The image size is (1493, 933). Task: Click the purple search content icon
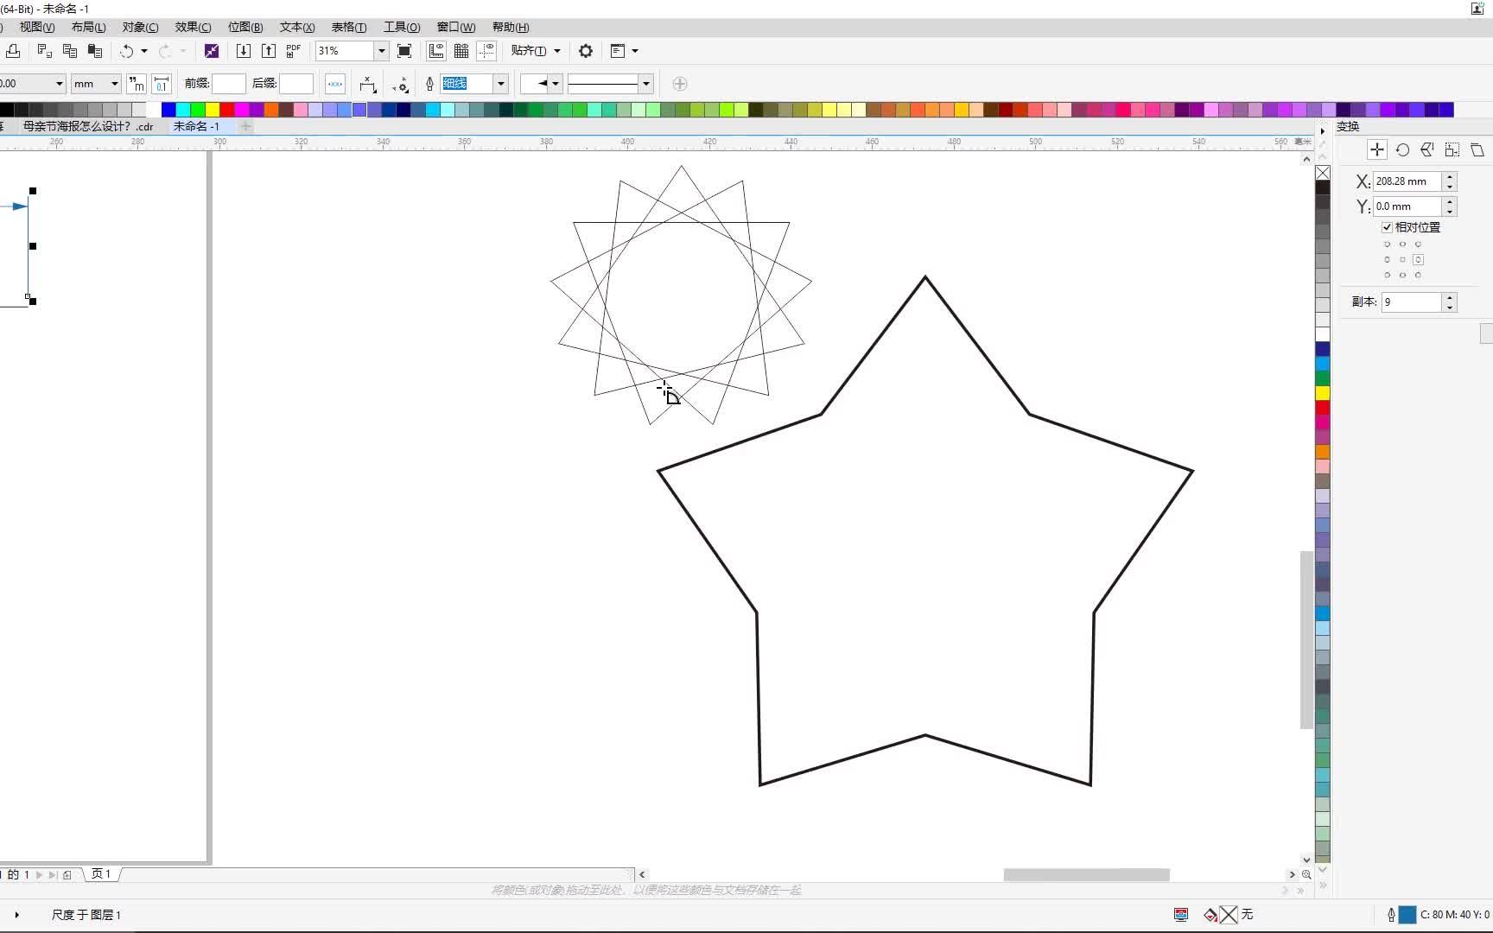coord(211,51)
